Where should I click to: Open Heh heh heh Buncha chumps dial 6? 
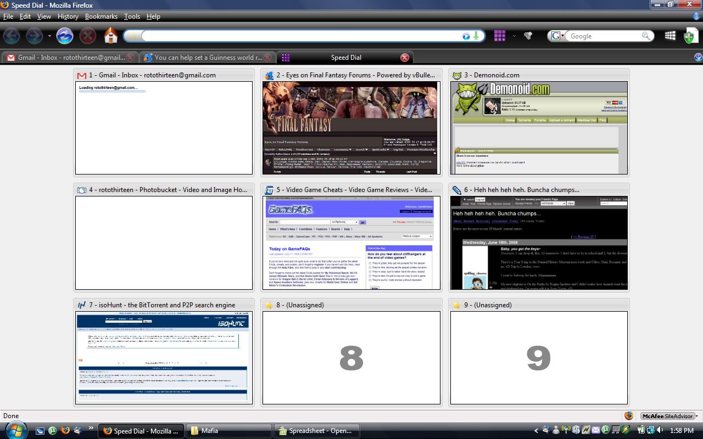pos(539,243)
